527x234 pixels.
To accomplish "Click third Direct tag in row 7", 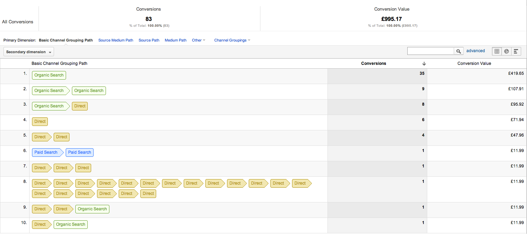I will click(x=83, y=168).
